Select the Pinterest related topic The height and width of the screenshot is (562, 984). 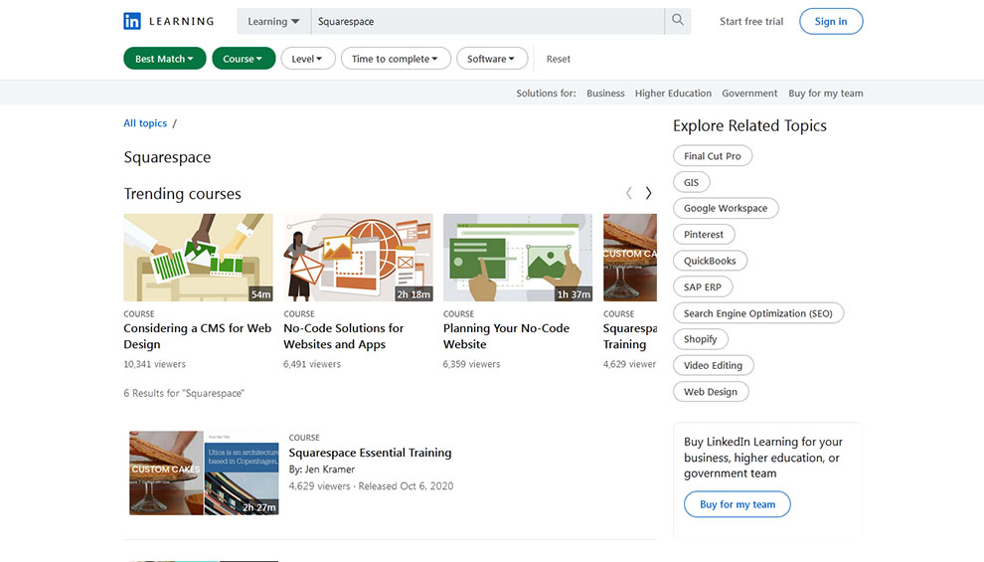[704, 234]
